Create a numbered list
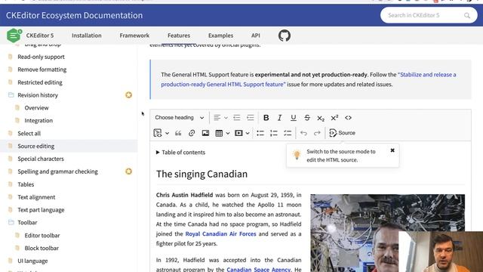Screen dimensions: 483x272 point(274,133)
